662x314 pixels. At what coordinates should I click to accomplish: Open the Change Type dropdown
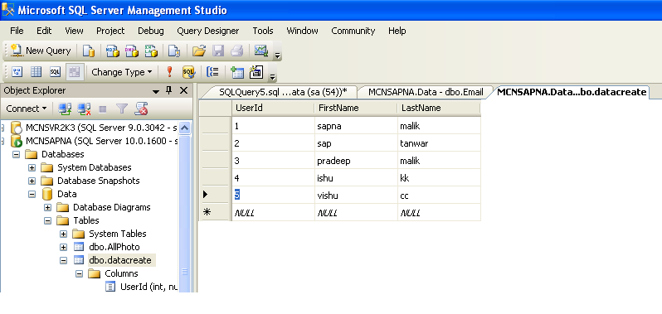tap(122, 72)
